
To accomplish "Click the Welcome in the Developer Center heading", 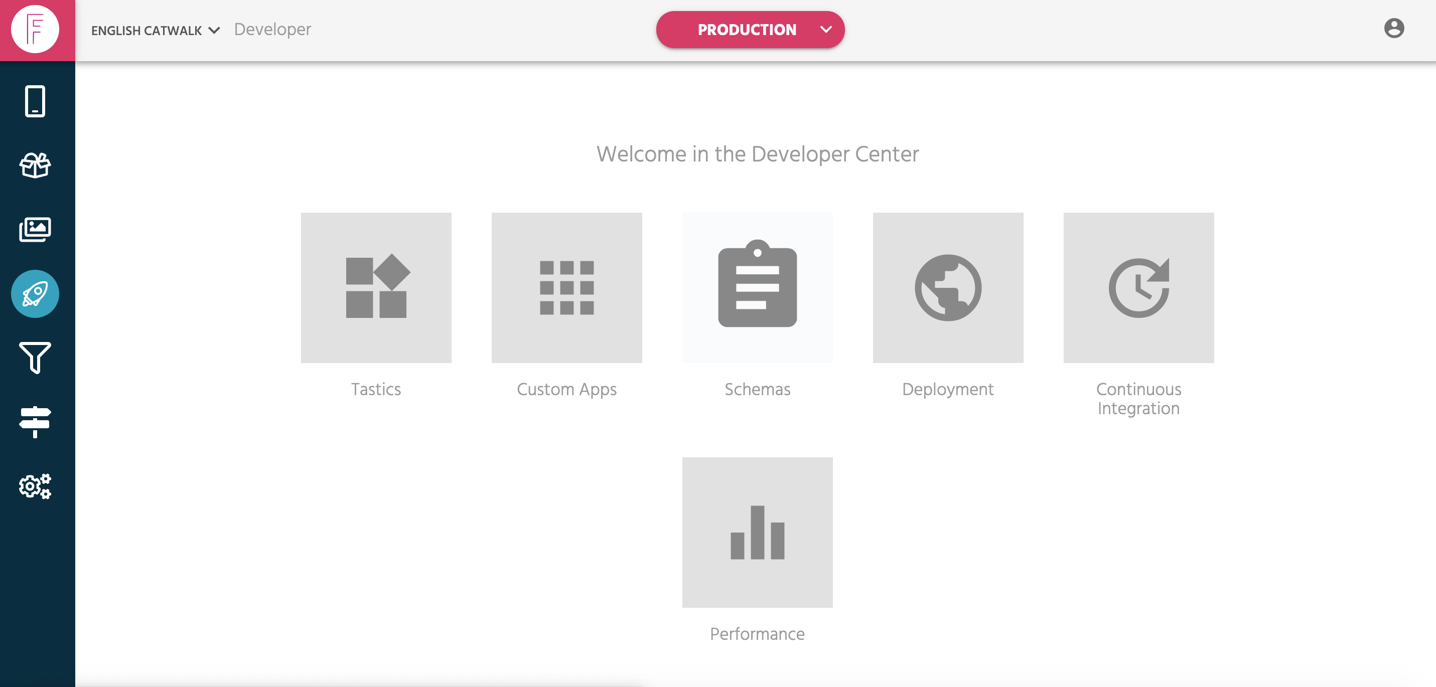I will pyautogui.click(x=758, y=154).
